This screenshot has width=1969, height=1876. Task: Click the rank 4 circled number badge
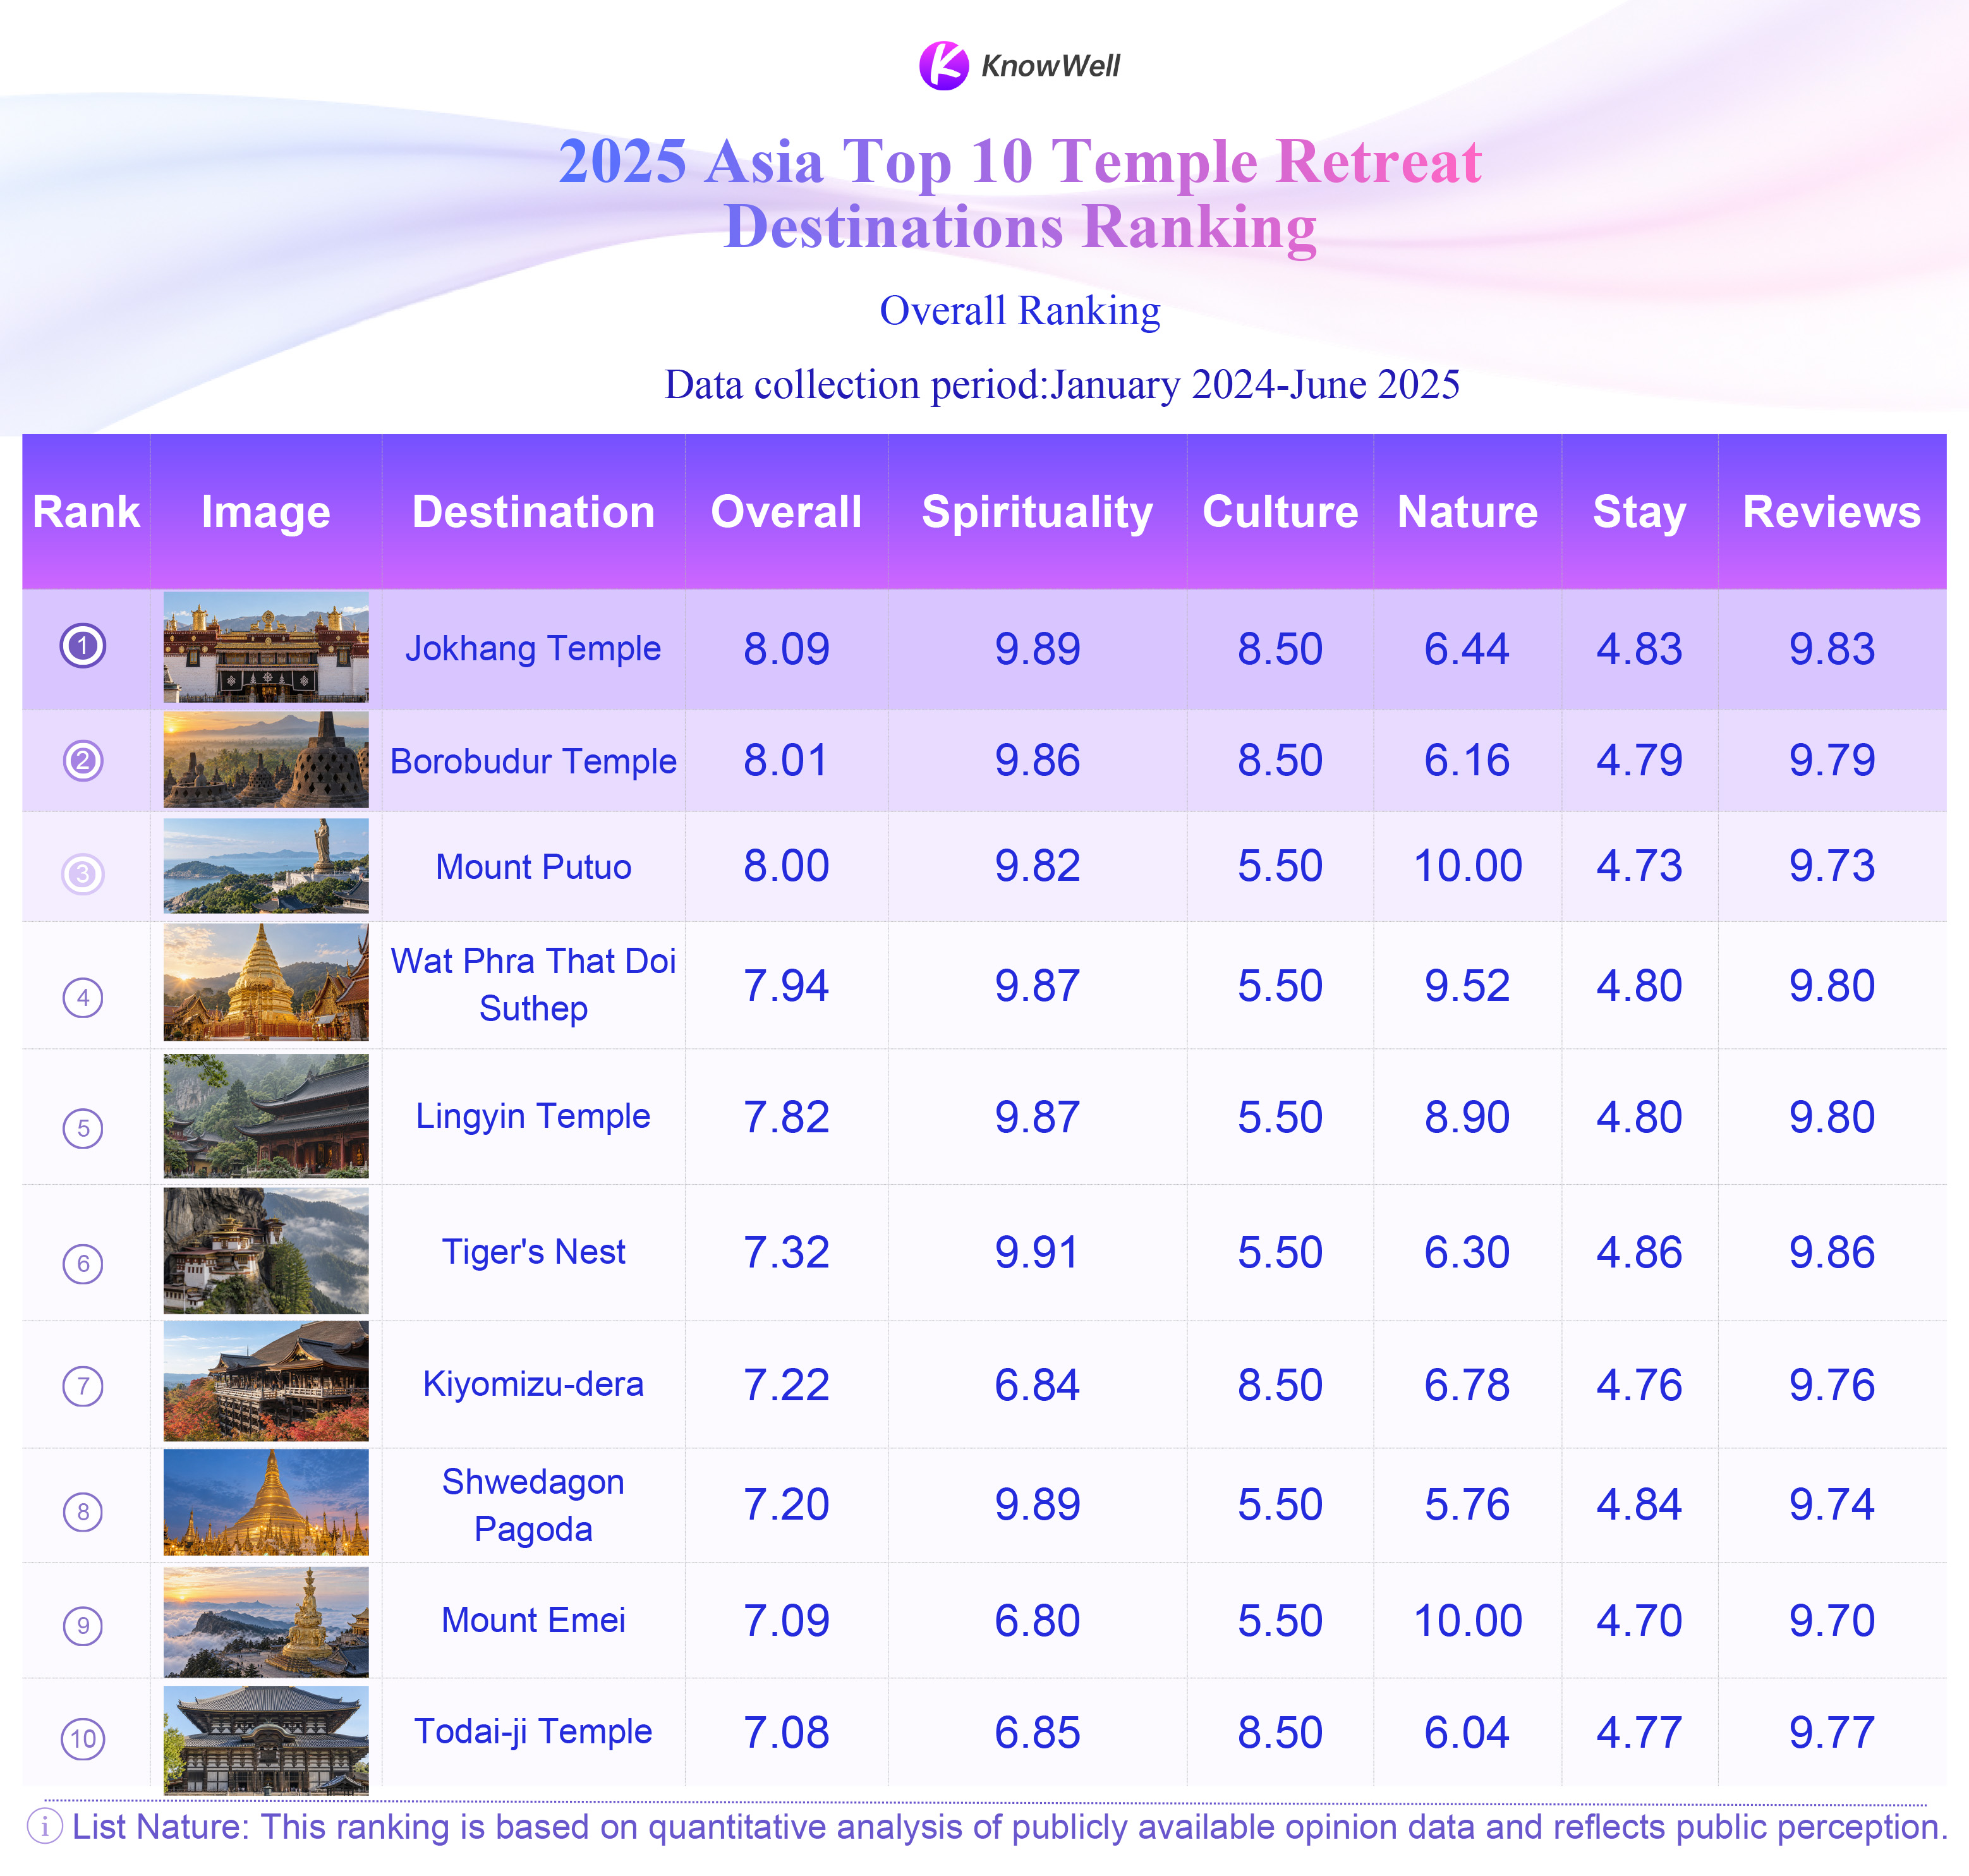[x=83, y=998]
